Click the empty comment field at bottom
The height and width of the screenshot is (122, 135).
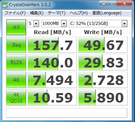tap(67, 113)
